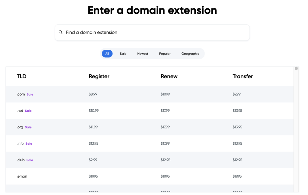Viewport: 308px width, 195px height.
Task: Click the Transfer column header
Action: pos(243,76)
